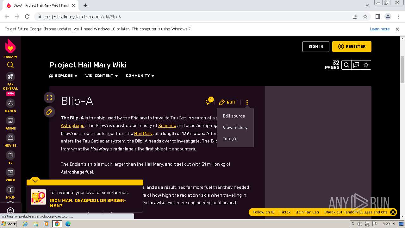405x228 pixels.
Task: Open the Chrome profile avatar
Action: (388, 16)
